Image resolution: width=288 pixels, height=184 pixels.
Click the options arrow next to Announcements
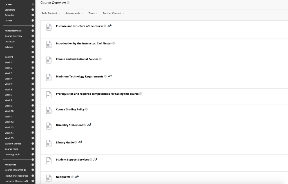click(x=33, y=31)
